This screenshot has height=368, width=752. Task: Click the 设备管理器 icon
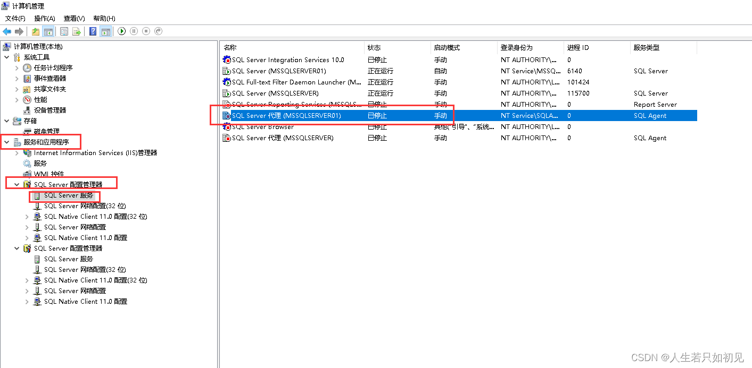(28, 110)
